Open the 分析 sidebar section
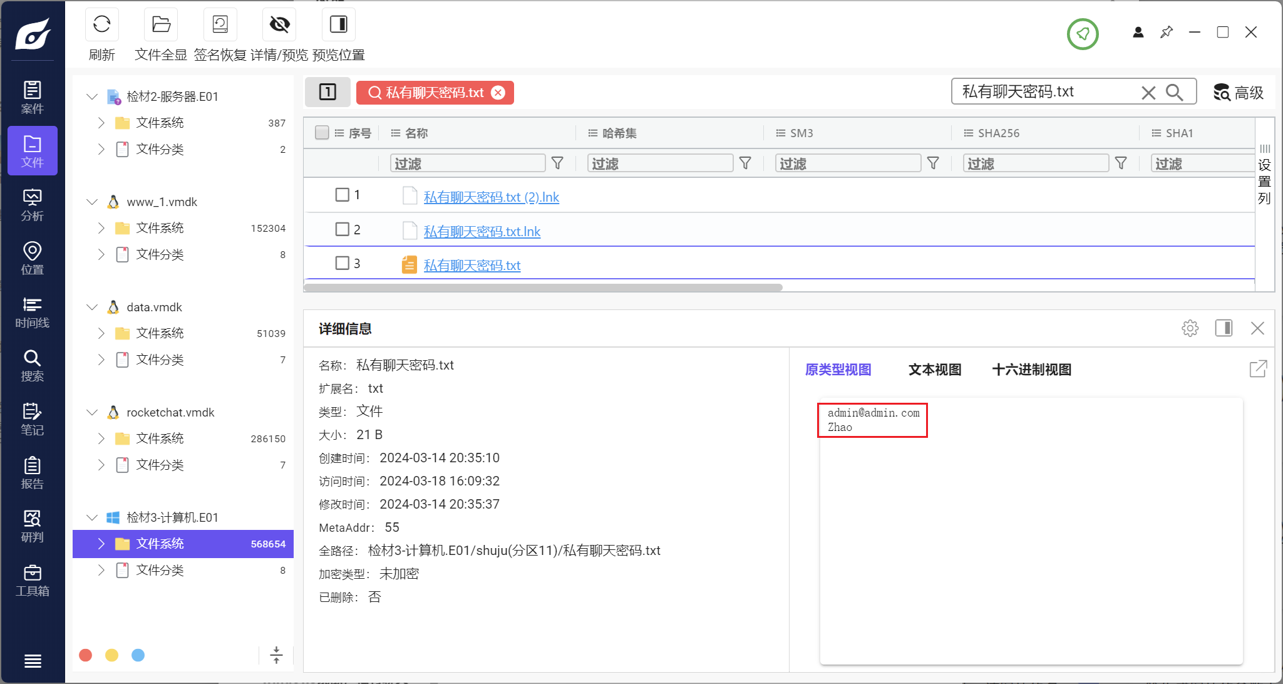Image resolution: width=1283 pixels, height=684 pixels. tap(33, 205)
